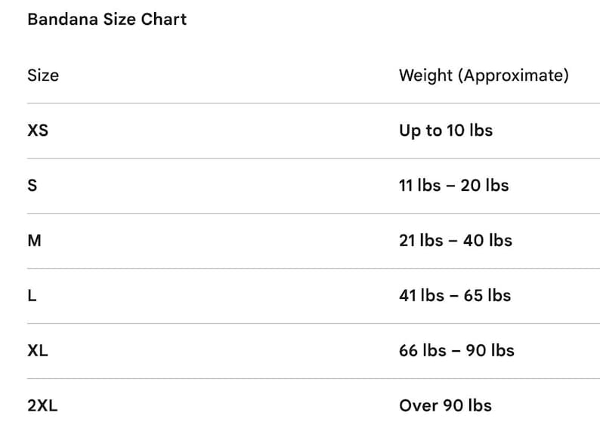
Task: Select the Over 90 lbs cell
Action: (445, 405)
